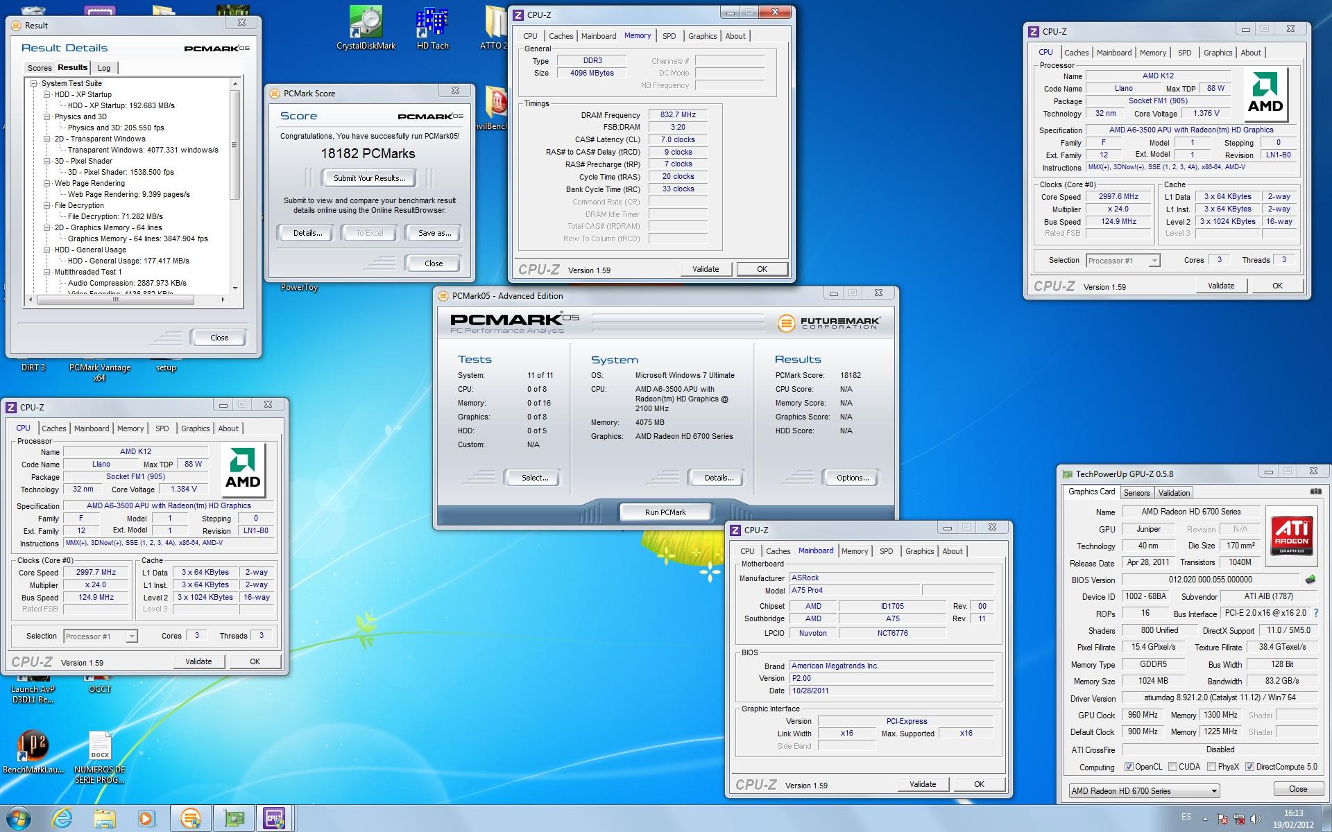This screenshot has width=1332, height=832.
Task: Click the AMD logo in the top-right CPU-Z window
Action: tap(1265, 94)
